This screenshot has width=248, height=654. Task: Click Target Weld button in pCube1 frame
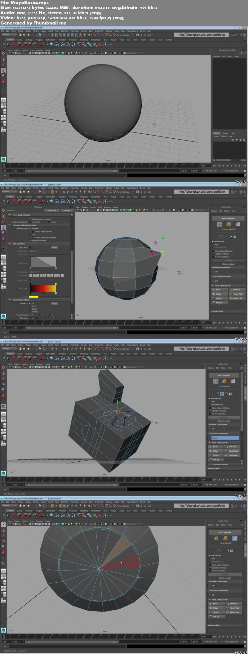pyautogui.click(x=232, y=451)
